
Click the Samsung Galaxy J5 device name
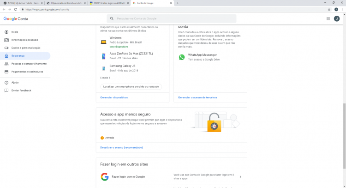[x=122, y=66]
